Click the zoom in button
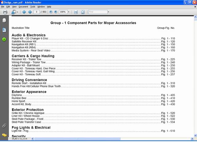Viewport: 197px width, 147px height. 56,12
